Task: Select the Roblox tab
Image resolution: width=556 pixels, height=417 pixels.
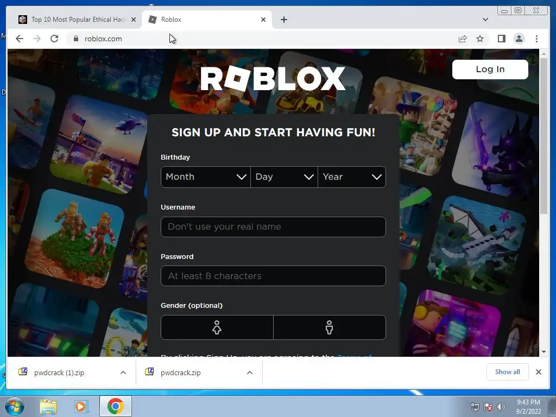Action: pos(207,20)
